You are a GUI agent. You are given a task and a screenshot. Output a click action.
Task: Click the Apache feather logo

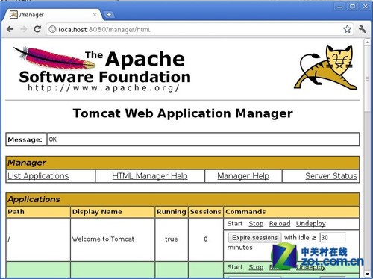tap(54, 58)
